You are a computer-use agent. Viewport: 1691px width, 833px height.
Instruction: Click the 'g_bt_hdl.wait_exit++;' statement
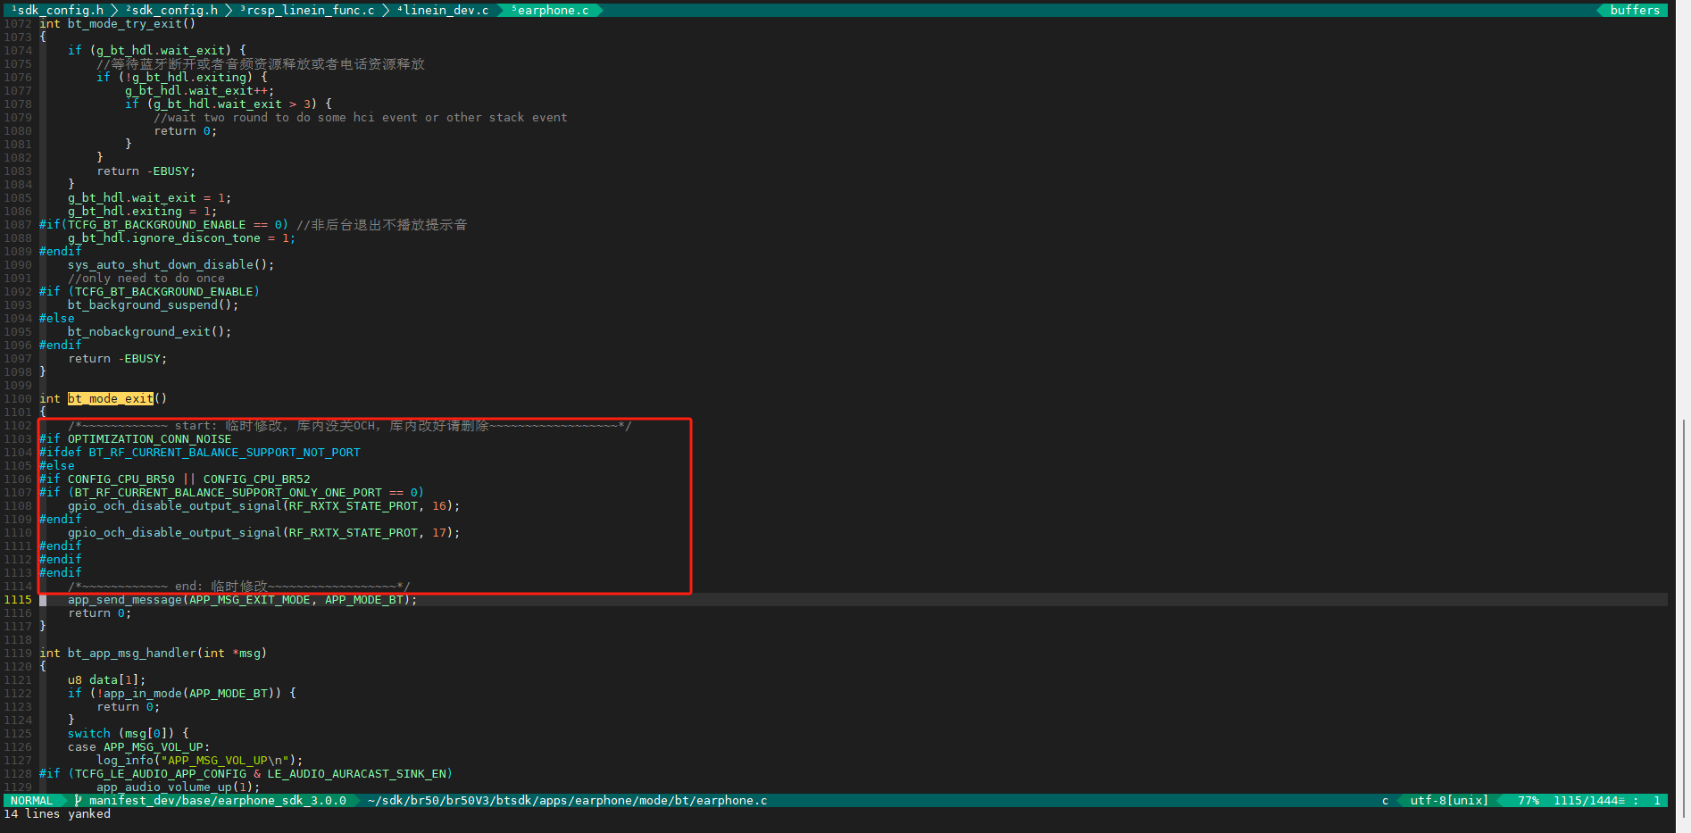[x=200, y=90]
